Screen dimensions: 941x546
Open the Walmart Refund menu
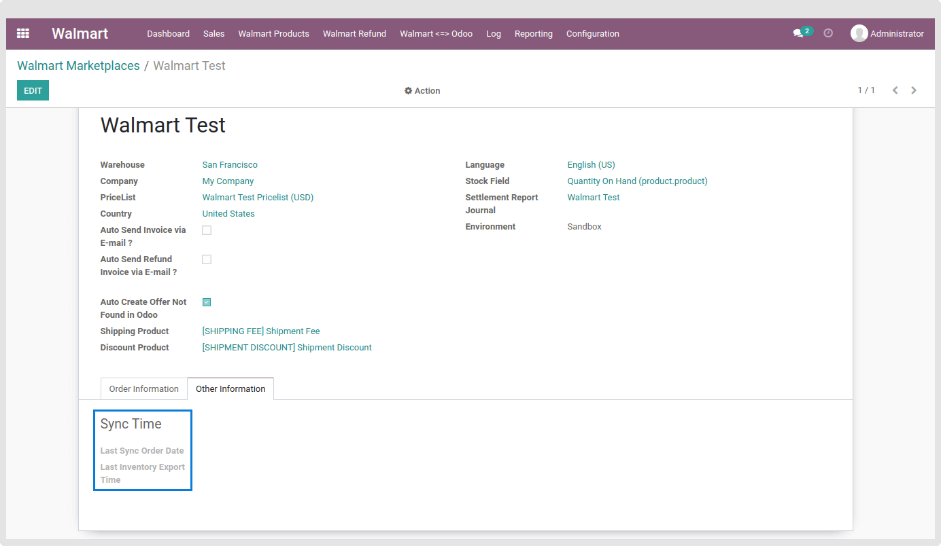[354, 33]
